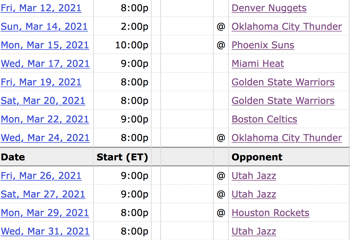Open Wed, Mar 31, 2021 date link
This screenshot has height=240, width=350.
(45, 231)
